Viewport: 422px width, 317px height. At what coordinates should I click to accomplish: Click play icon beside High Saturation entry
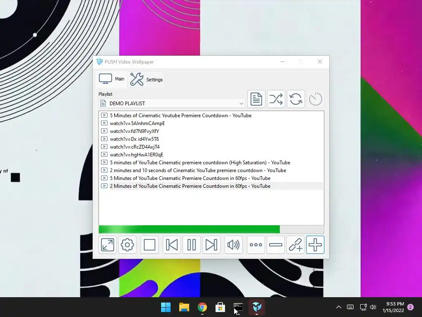pyautogui.click(x=104, y=163)
